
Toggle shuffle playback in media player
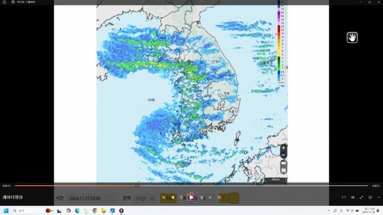pyautogui.click(x=164, y=197)
